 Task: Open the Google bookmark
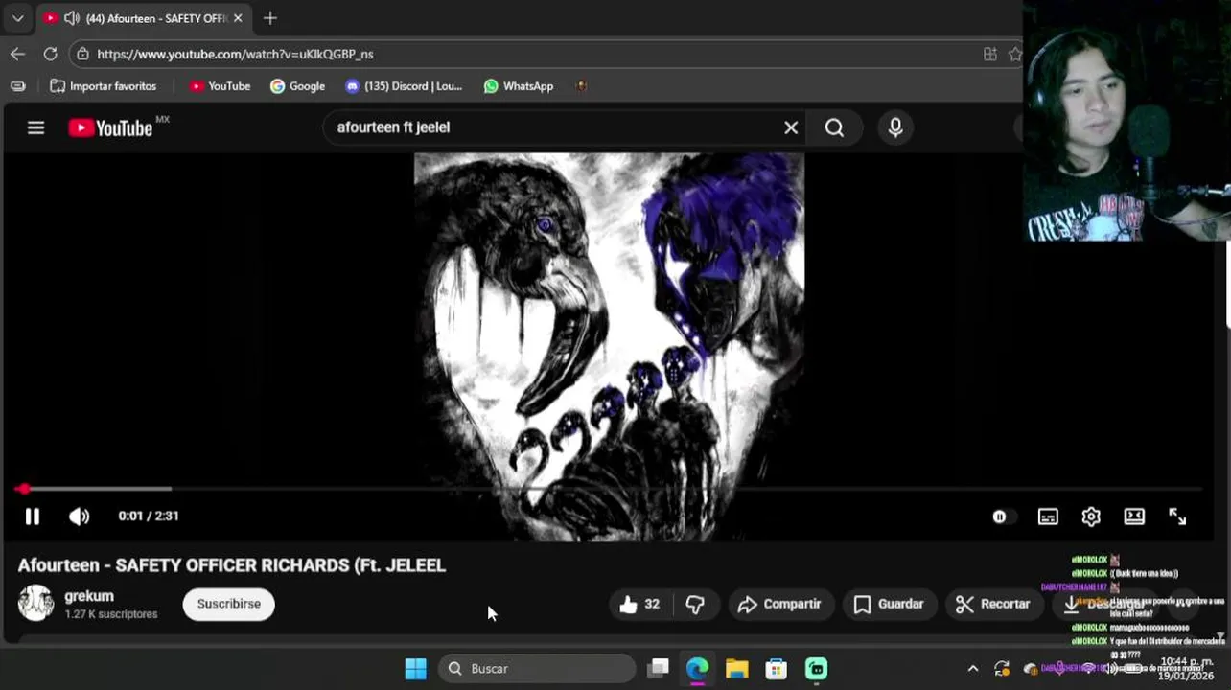[x=298, y=86]
